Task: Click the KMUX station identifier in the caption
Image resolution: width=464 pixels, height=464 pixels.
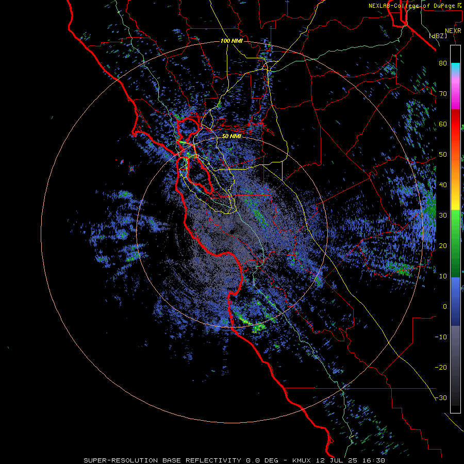Action: click(x=302, y=460)
